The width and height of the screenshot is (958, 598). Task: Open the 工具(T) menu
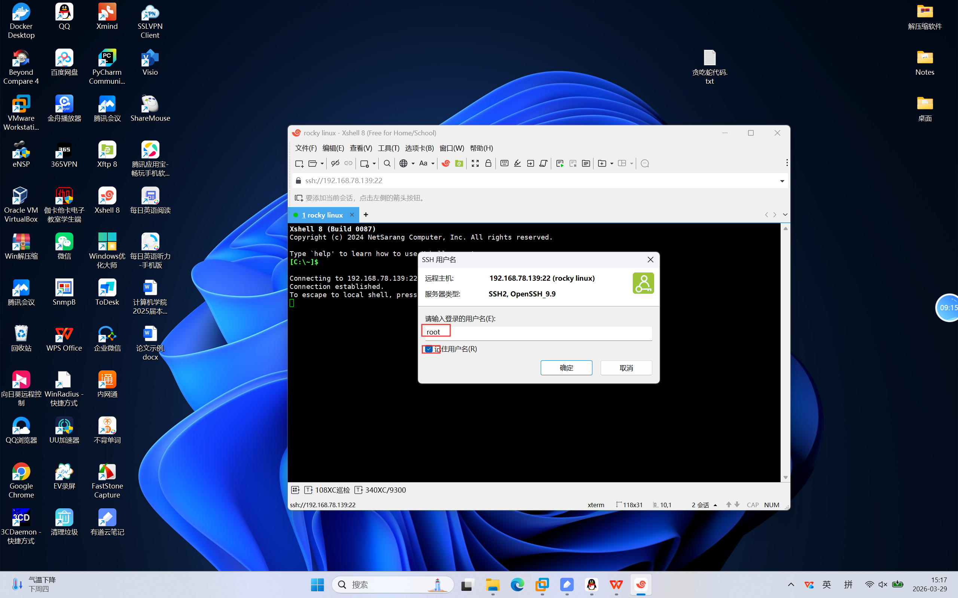tap(388, 148)
